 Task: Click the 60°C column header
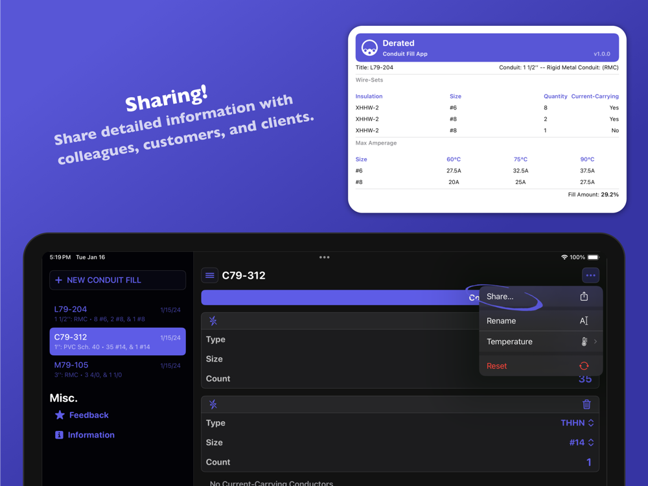pyautogui.click(x=454, y=159)
